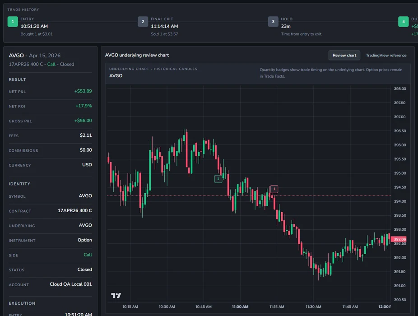Viewport: 418px width, 316px height.
Task: Click 396.00 price axis label
Action: (400, 145)
